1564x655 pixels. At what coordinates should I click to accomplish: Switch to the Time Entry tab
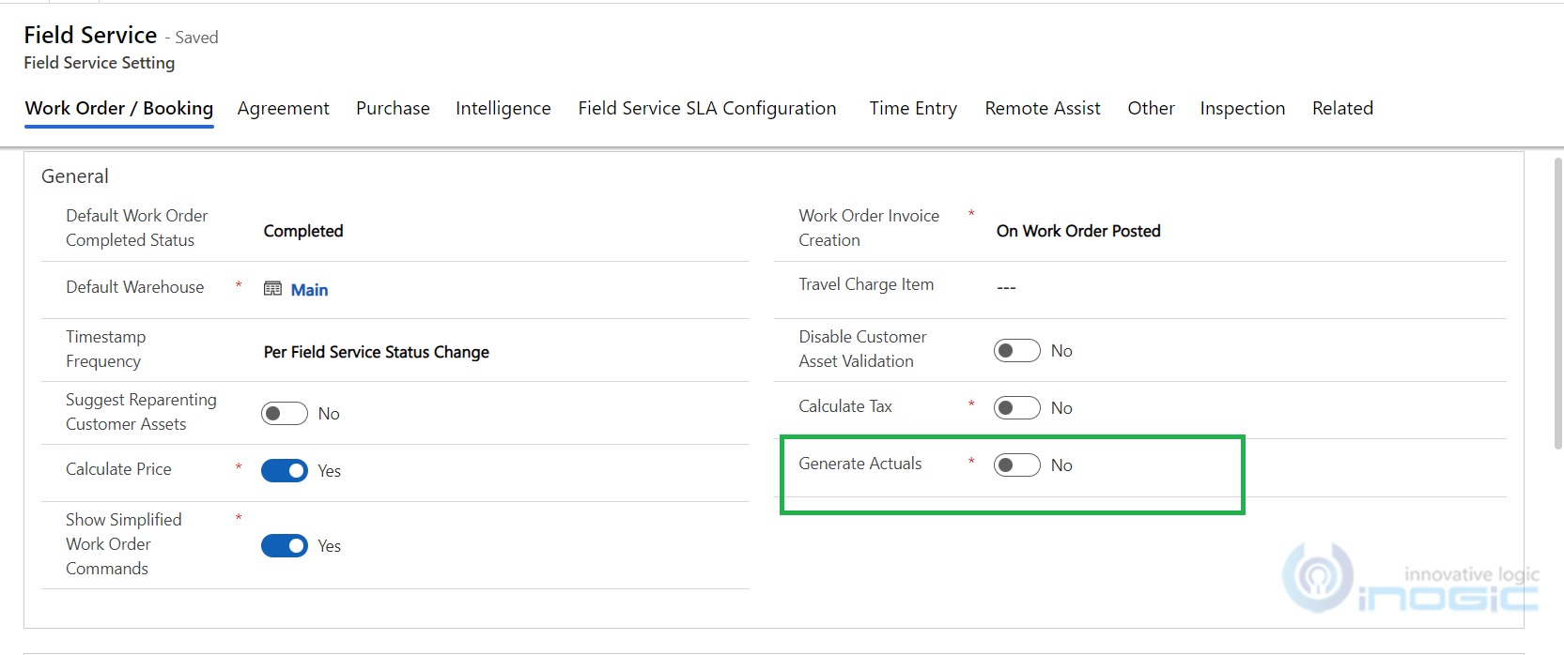tap(913, 108)
